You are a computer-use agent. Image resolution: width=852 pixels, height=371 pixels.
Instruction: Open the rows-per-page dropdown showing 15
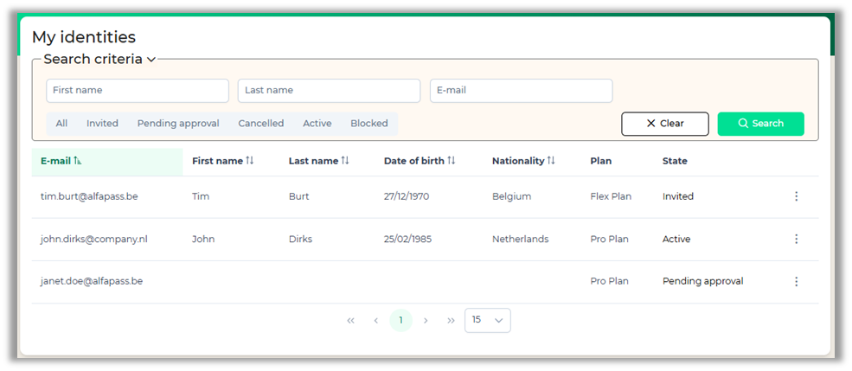488,320
